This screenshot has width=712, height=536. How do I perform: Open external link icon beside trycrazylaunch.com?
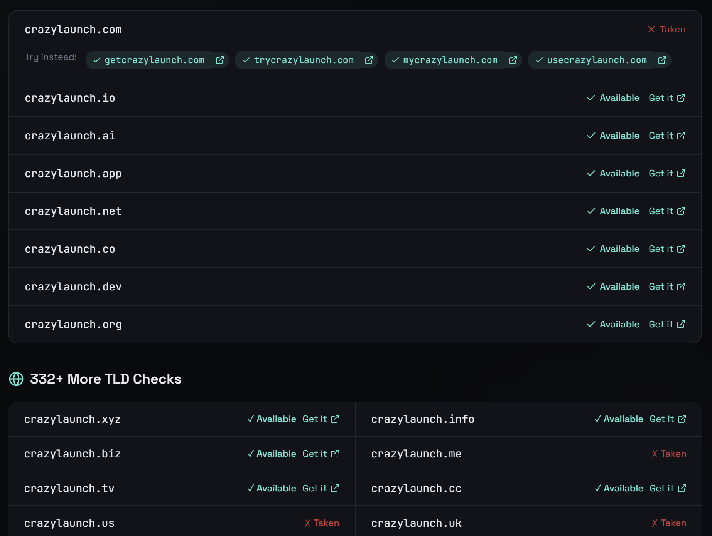(369, 60)
